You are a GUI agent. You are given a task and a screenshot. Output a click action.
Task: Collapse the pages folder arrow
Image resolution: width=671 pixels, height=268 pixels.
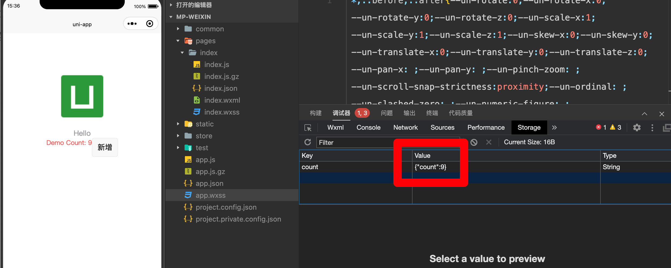[178, 41]
